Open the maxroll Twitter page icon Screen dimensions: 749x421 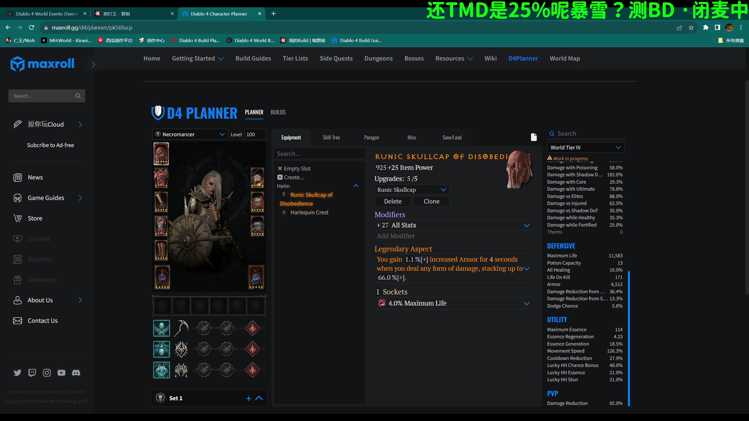tap(18, 373)
